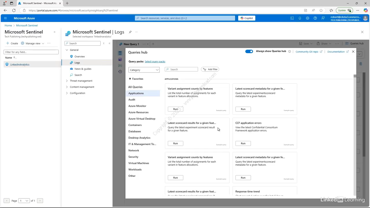Open the Tables side panel icon
The width and height of the screenshot is (370, 208).
(120, 53)
